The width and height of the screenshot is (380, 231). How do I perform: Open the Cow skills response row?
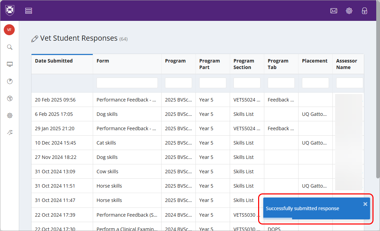click(107, 172)
